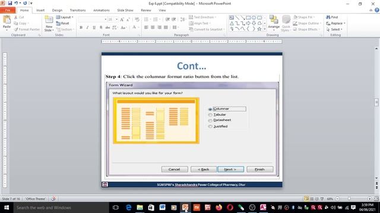Click the Help question mark icon
Screen dimensions: 380x213
[377, 10]
